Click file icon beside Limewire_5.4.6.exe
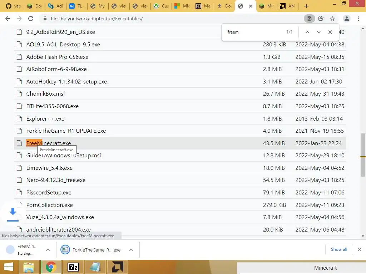Image resolution: width=366 pixels, height=274 pixels. click(x=19, y=168)
